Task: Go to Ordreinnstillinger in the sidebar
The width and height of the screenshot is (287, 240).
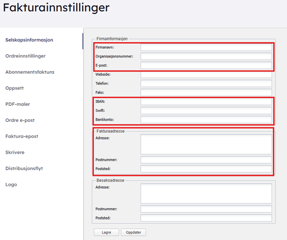Action: [25, 56]
